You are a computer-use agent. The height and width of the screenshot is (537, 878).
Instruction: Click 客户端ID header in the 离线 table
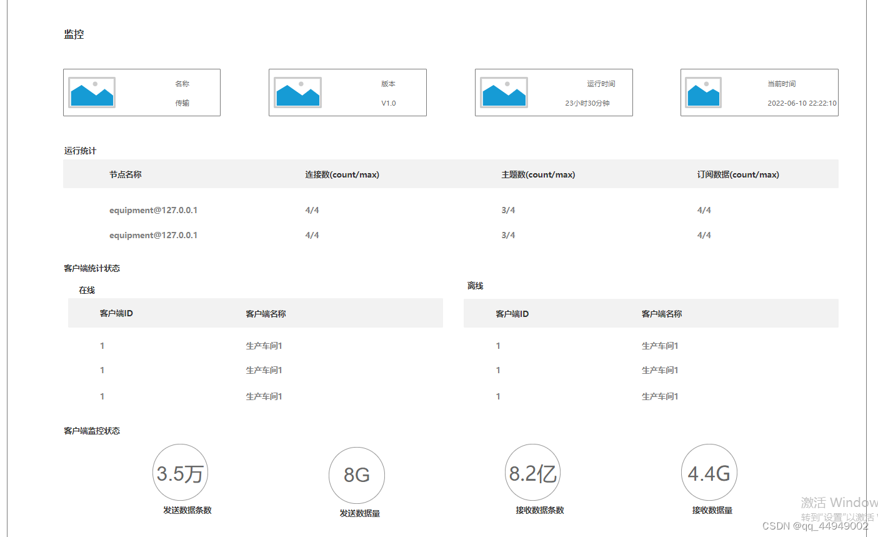click(512, 314)
